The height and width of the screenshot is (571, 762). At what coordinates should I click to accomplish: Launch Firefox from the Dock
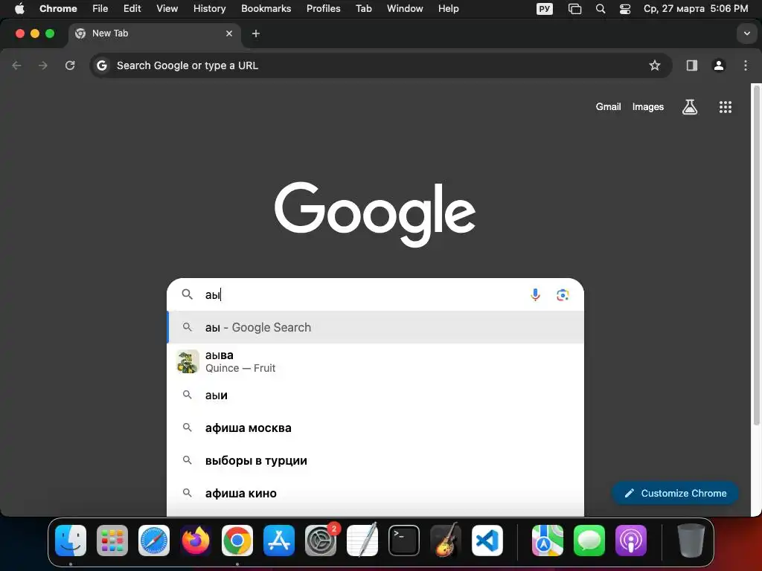coord(196,541)
